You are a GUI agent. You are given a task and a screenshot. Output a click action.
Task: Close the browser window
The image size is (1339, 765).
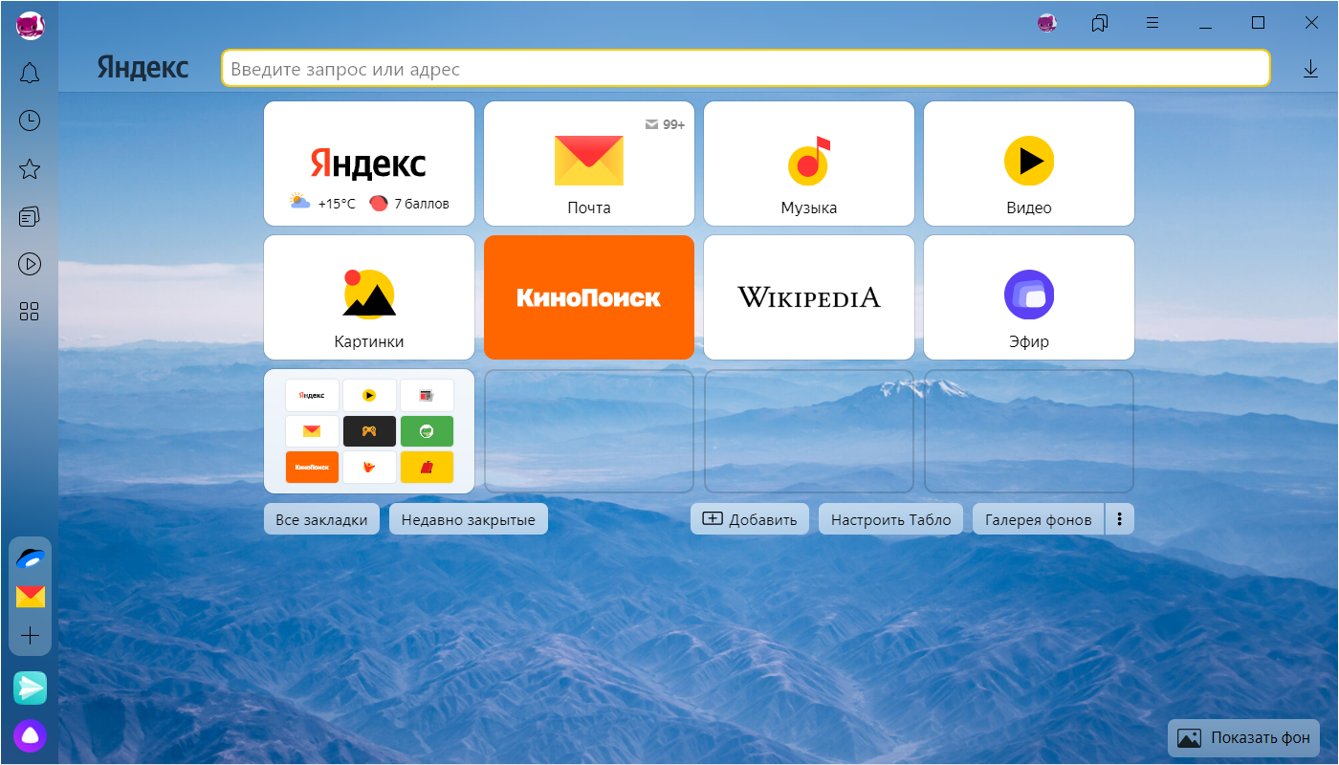(x=1311, y=23)
